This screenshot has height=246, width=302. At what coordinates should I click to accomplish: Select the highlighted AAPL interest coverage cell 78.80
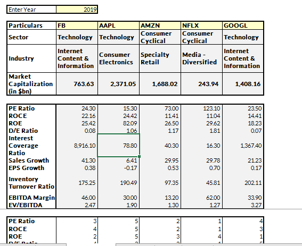tap(118, 146)
